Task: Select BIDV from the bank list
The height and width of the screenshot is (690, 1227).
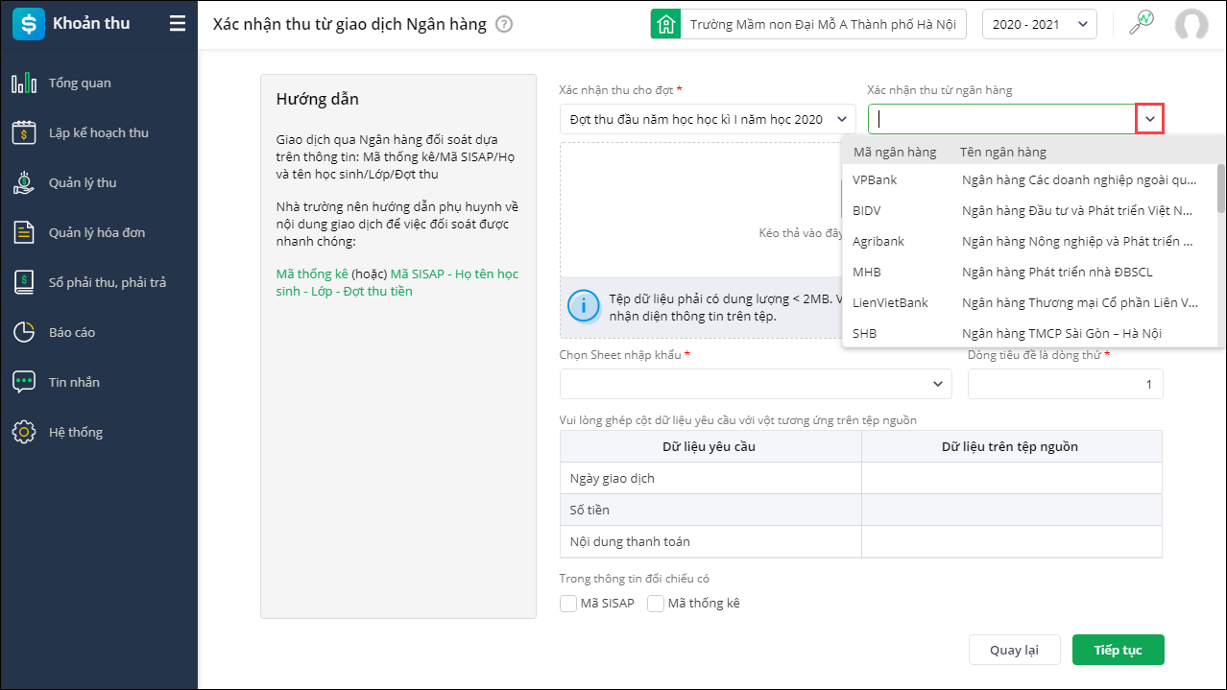Action: (x=867, y=210)
